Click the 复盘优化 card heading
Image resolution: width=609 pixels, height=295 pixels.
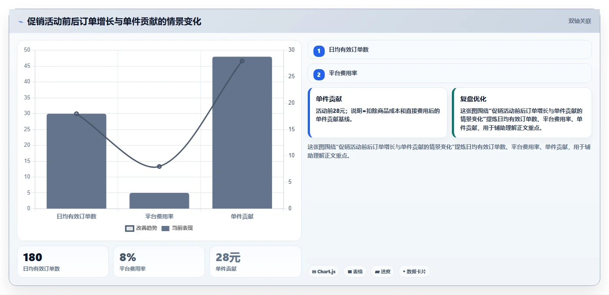pyautogui.click(x=473, y=99)
